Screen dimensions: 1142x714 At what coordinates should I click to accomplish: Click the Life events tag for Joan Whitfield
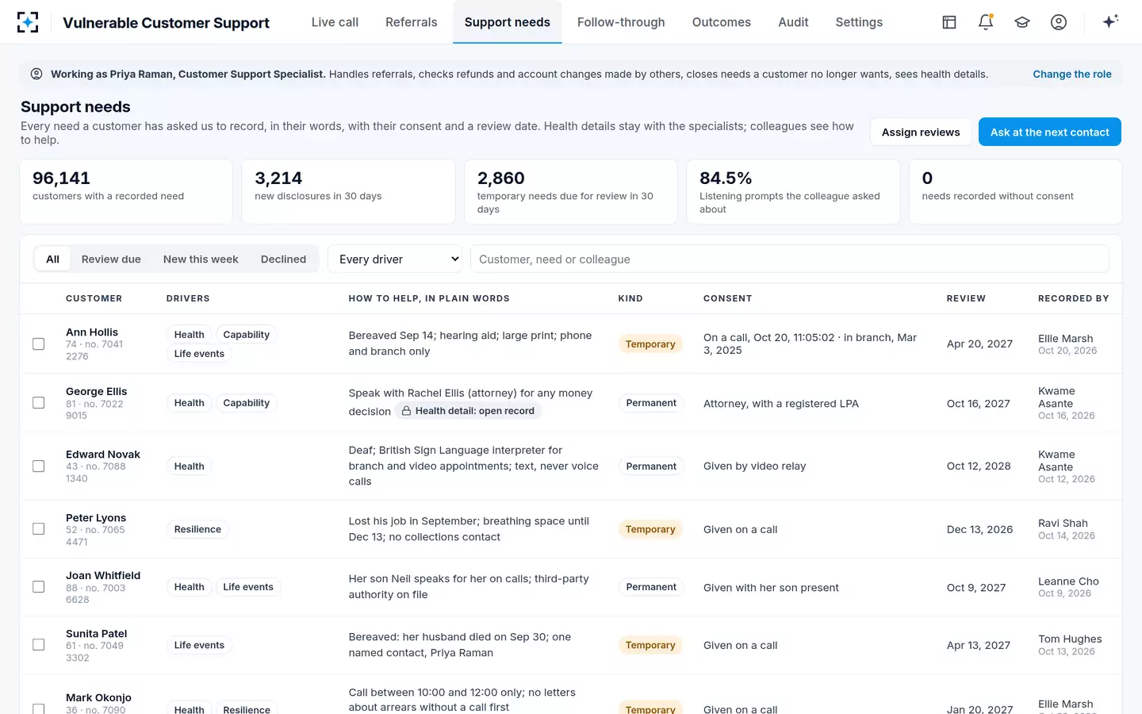tap(248, 587)
